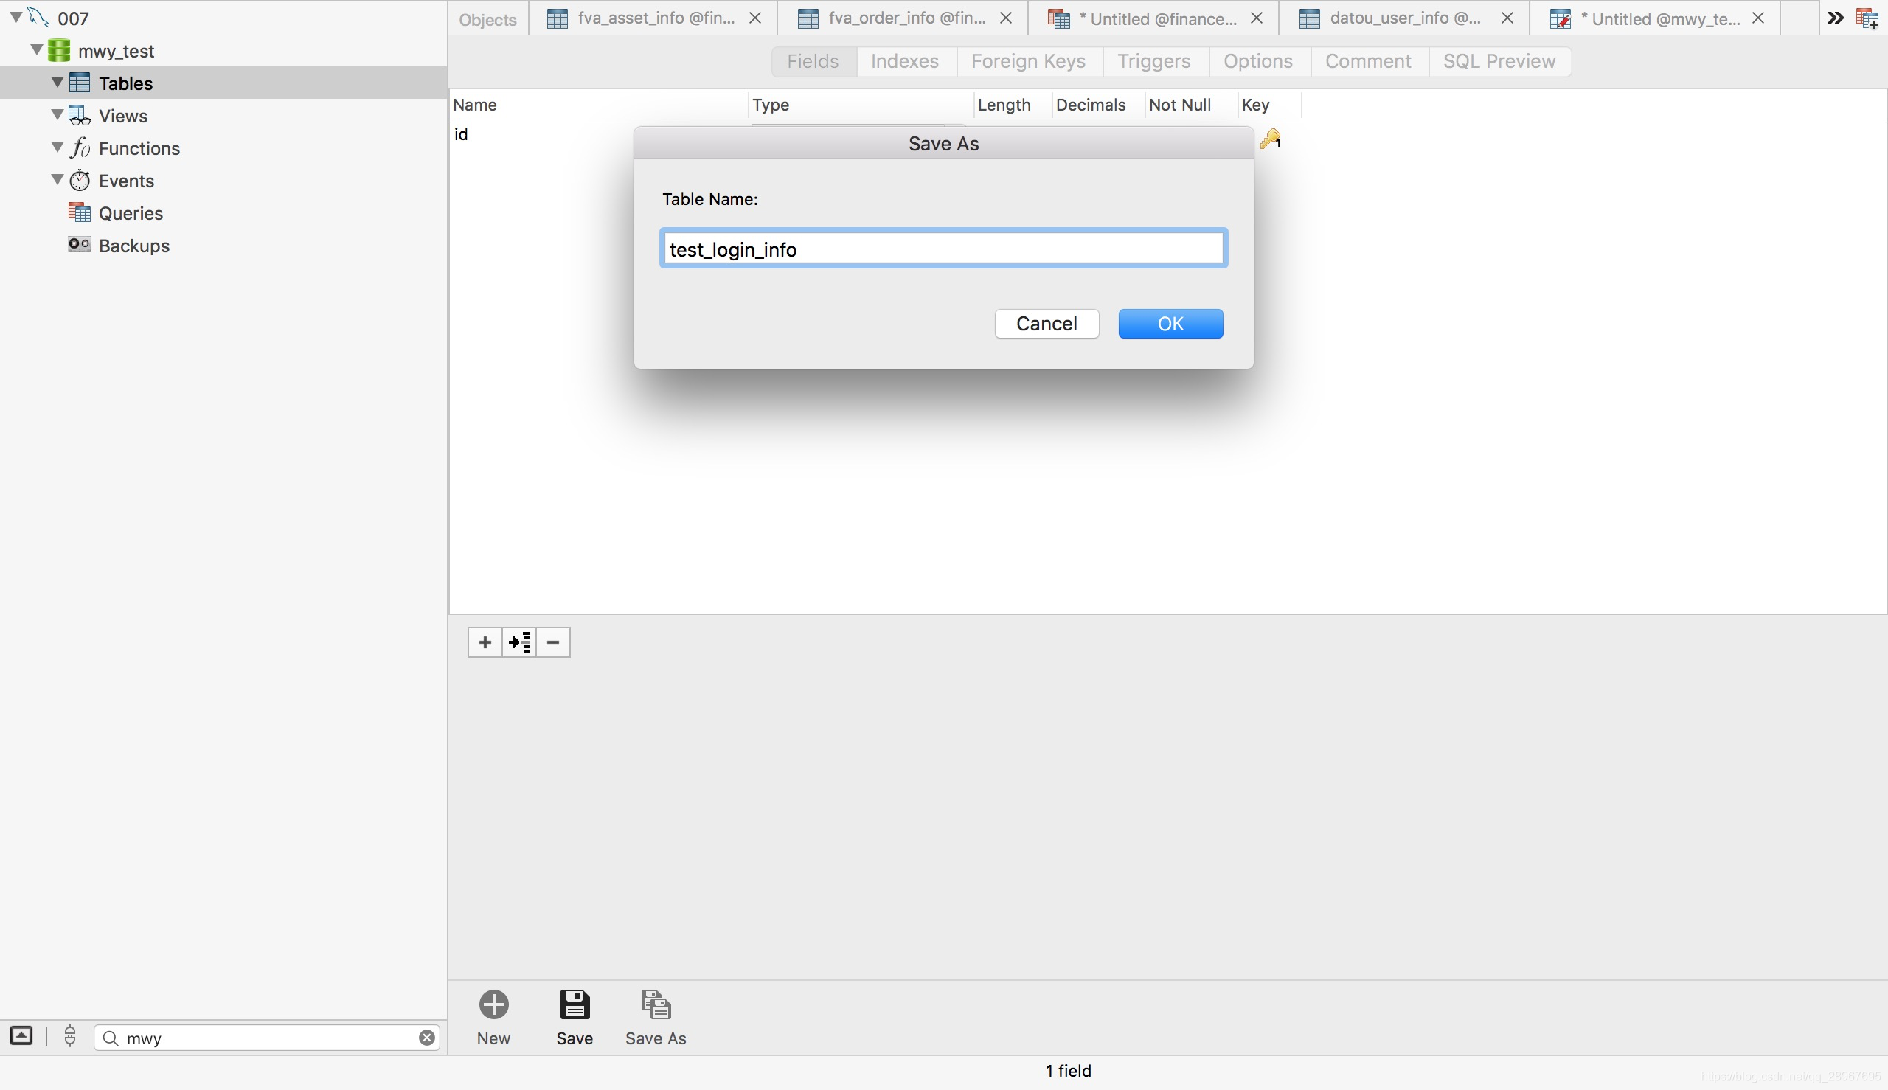Expand the Views tree node

tap(57, 114)
